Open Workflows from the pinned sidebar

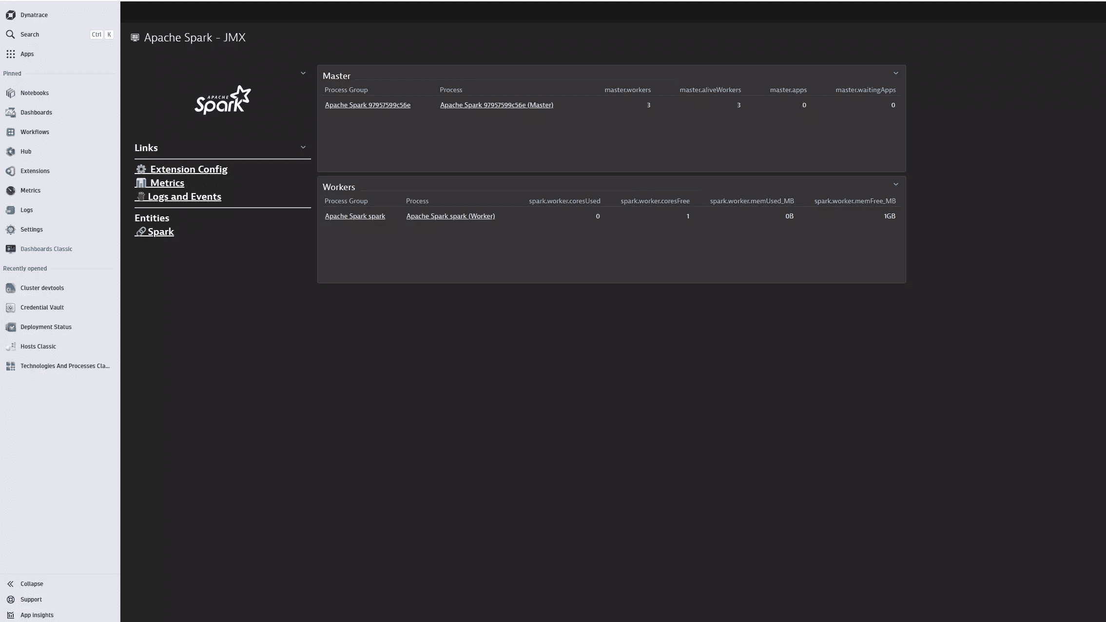35,132
